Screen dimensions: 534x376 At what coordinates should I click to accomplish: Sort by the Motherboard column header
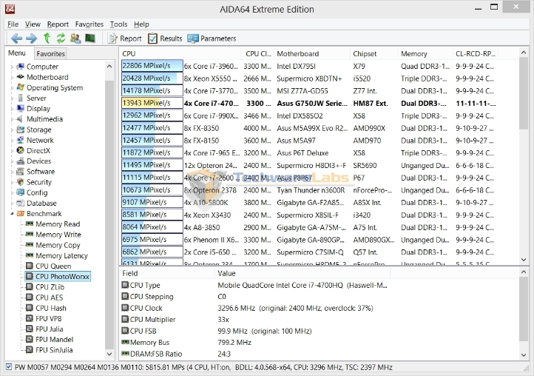tap(311, 53)
